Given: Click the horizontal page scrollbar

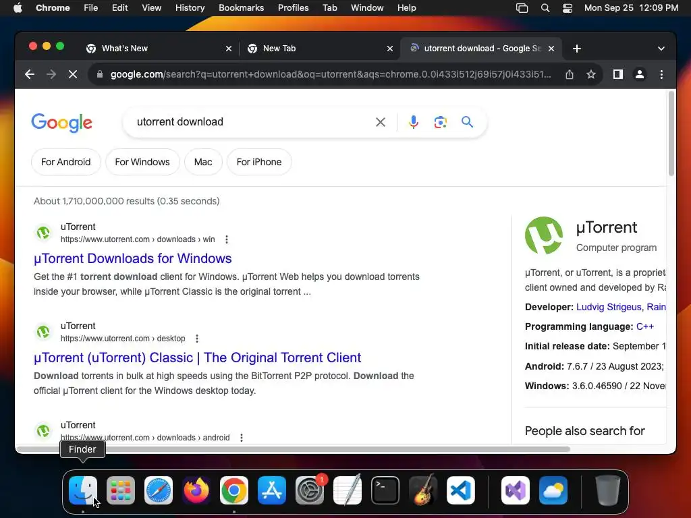Looking at the screenshot, I should 293,449.
